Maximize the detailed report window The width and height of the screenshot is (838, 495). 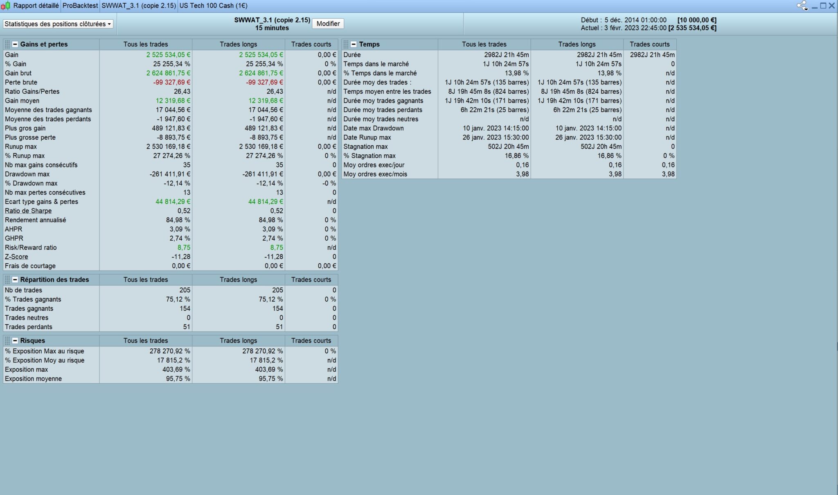pyautogui.click(x=823, y=6)
